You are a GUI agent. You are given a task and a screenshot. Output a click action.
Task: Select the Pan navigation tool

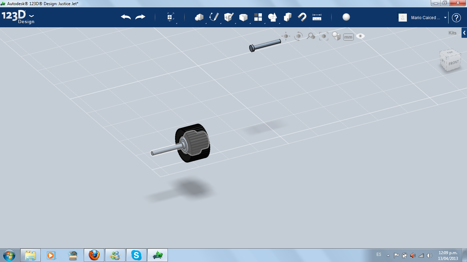click(286, 36)
